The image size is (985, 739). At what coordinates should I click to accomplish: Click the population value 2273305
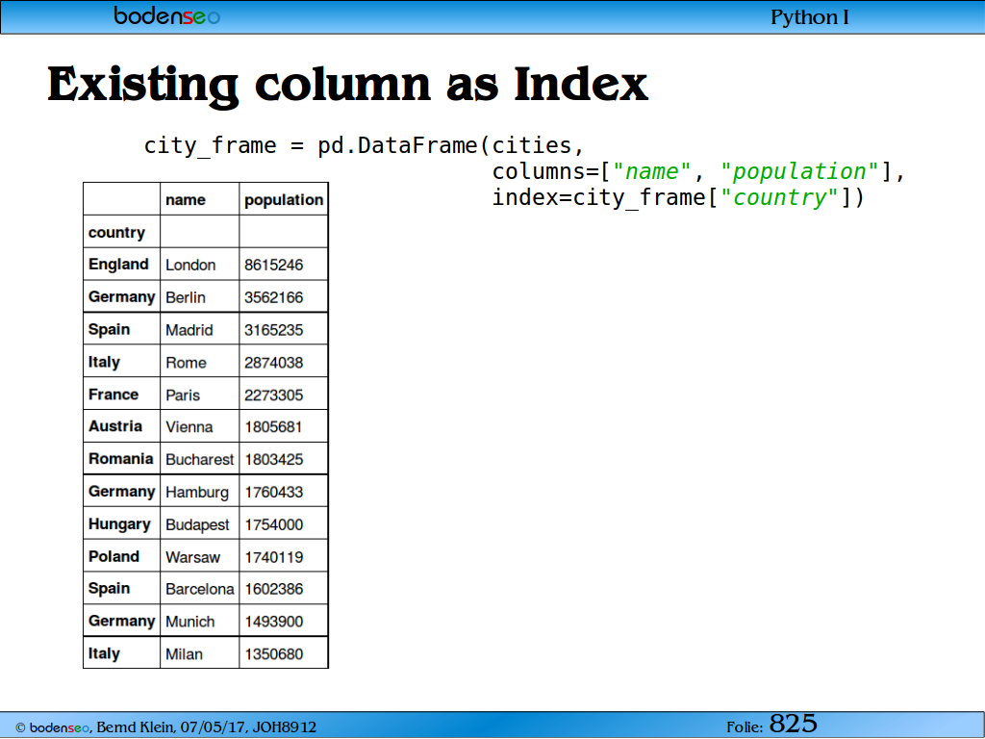[x=284, y=395]
